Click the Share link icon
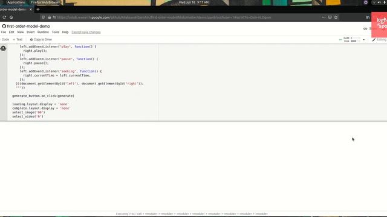Image resolution: width=387 pixels, height=217 pixels. pyautogui.click(x=365, y=28)
